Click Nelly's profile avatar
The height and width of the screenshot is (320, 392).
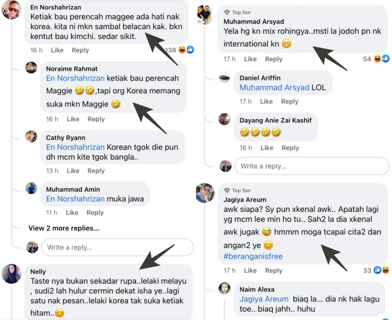pos(11,274)
